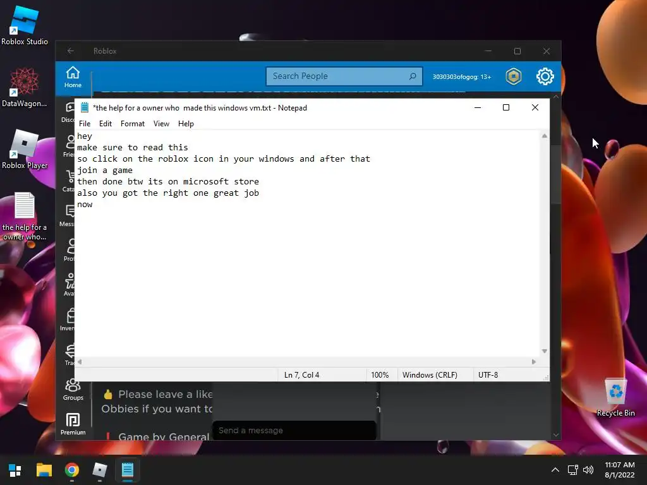Switch to Notepad taskbar icon

128,470
